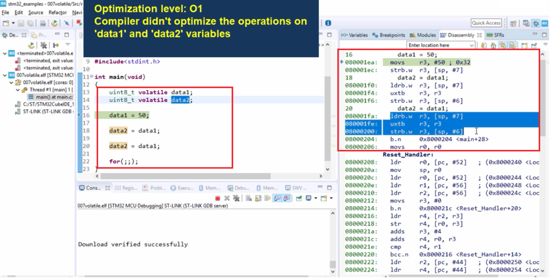Image resolution: width=554 pixels, height=278 pixels.
Task: Click Remove All Terminated Launches in Debug view
Action: tap(43, 45)
